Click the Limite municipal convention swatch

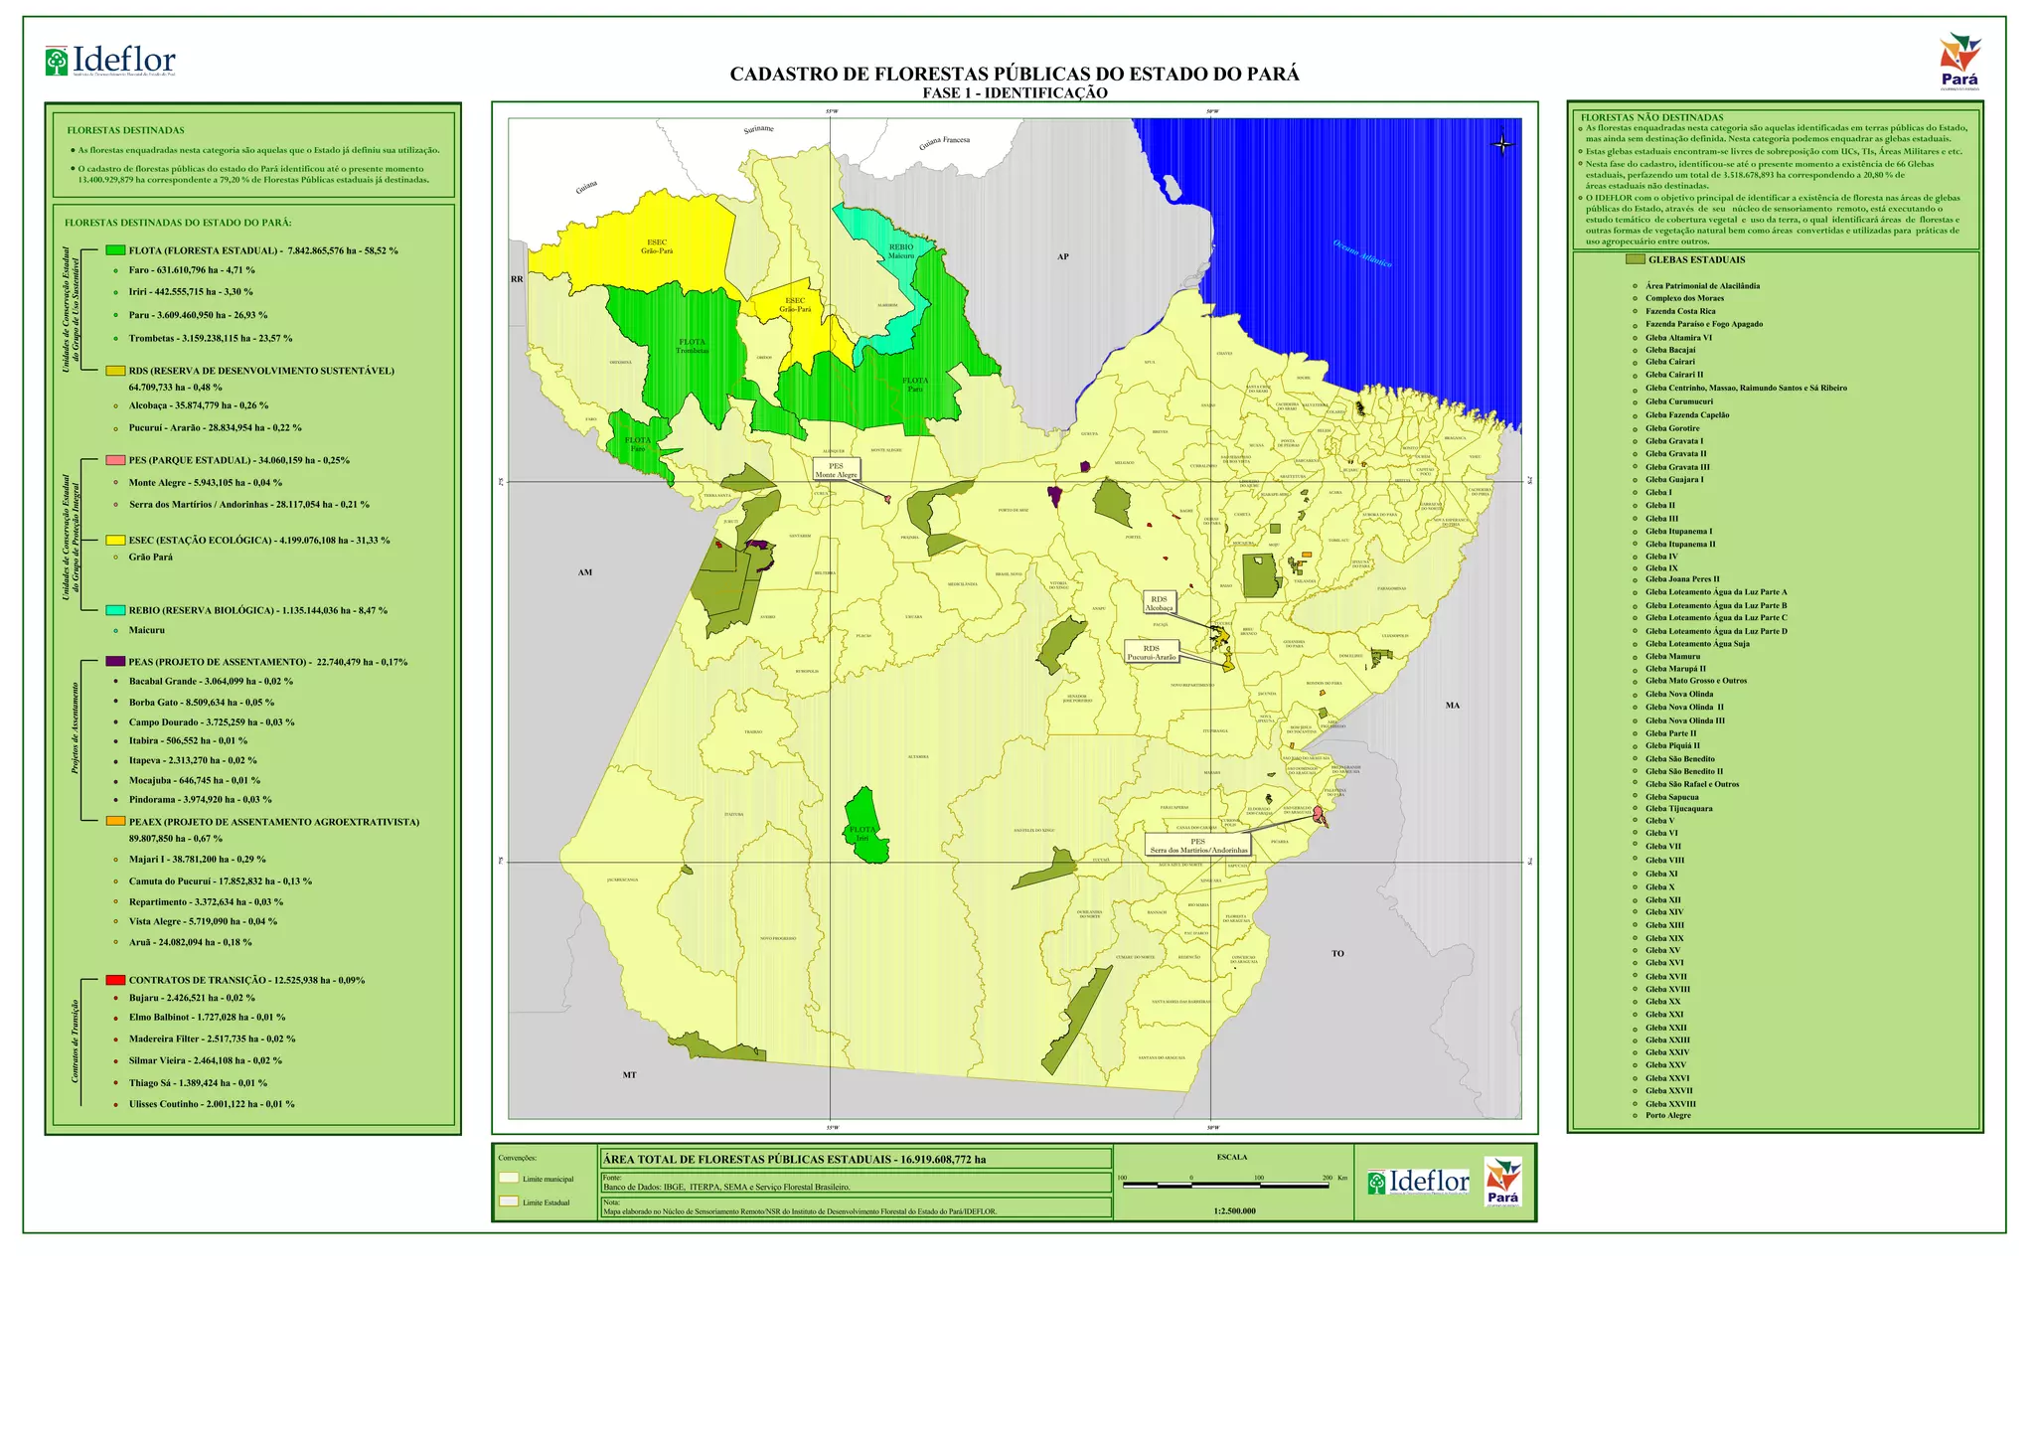pyautogui.click(x=509, y=1178)
